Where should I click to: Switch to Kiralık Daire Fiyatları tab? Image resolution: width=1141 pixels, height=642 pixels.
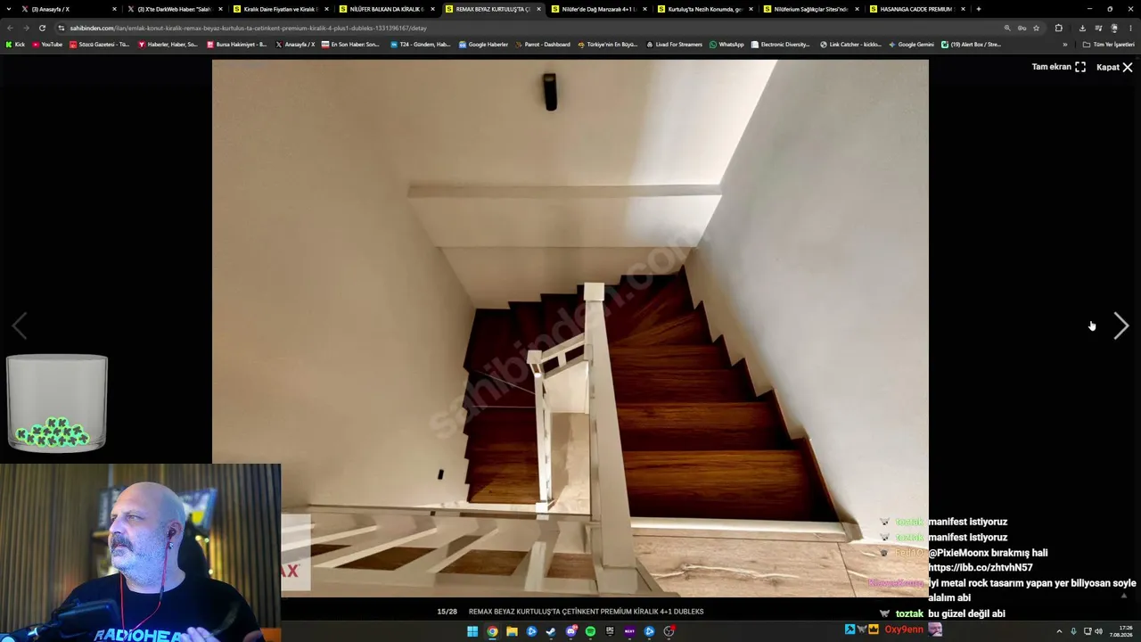pyautogui.click(x=280, y=9)
